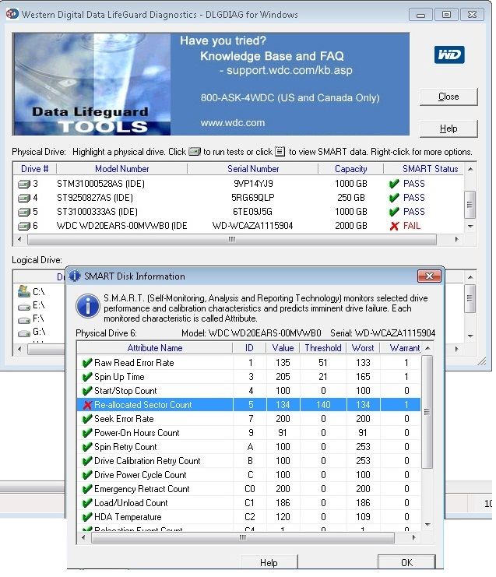Sort SMART attributes by Worst column

click(x=363, y=348)
